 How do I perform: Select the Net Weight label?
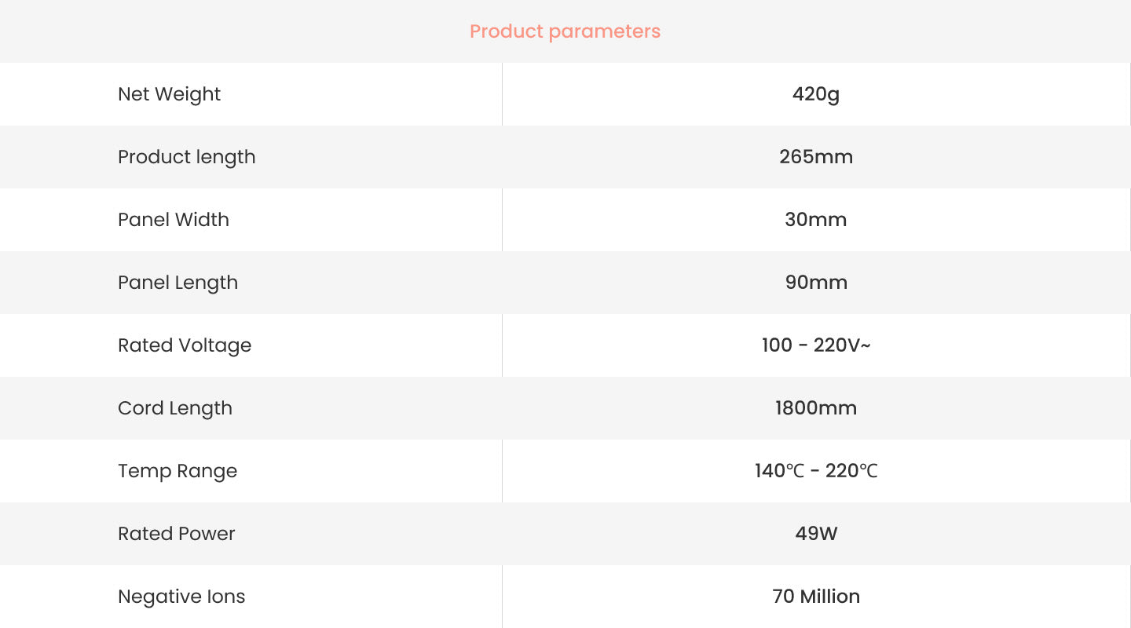pyautogui.click(x=169, y=94)
